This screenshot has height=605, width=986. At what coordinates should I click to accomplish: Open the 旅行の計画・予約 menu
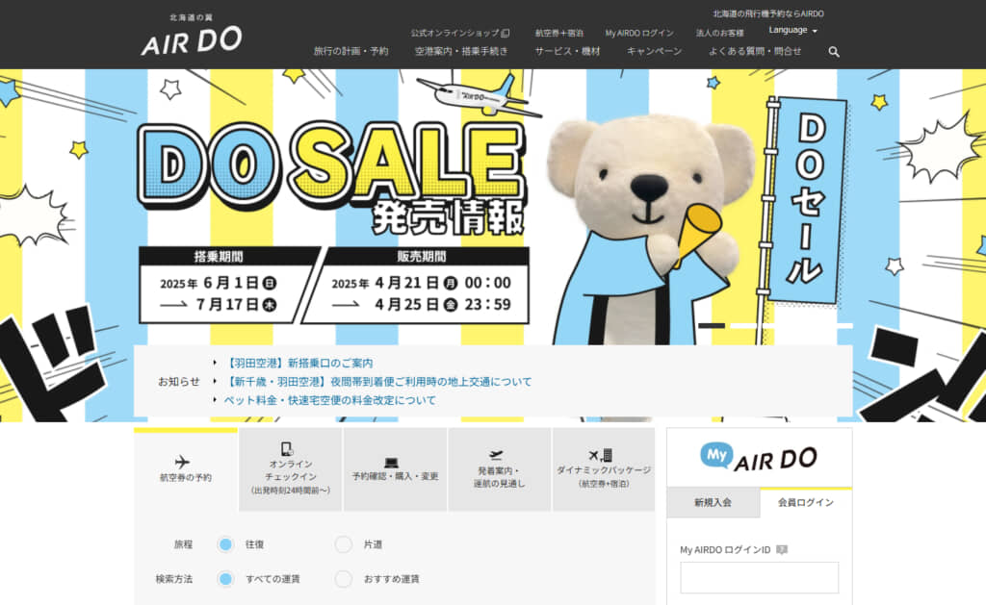coord(350,52)
